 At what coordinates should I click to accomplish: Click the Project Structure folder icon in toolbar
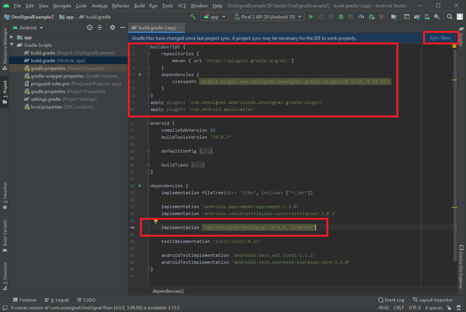(394, 17)
